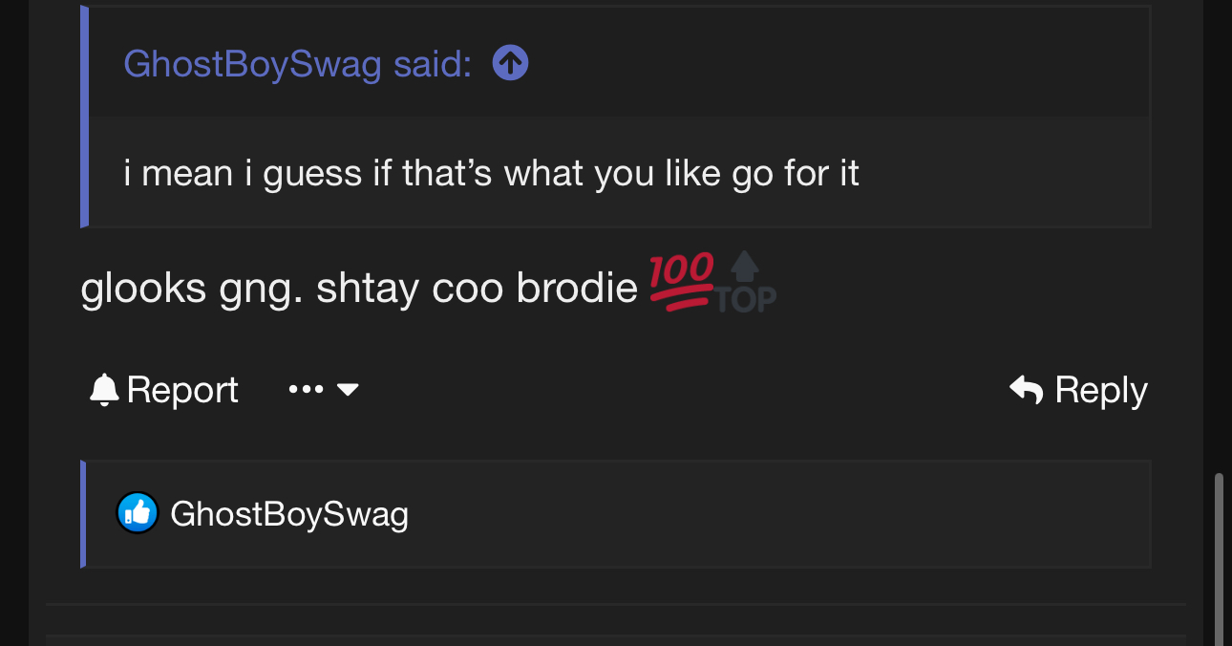Click the purple left border of the quote
The image size is (1232, 646).
(85, 117)
